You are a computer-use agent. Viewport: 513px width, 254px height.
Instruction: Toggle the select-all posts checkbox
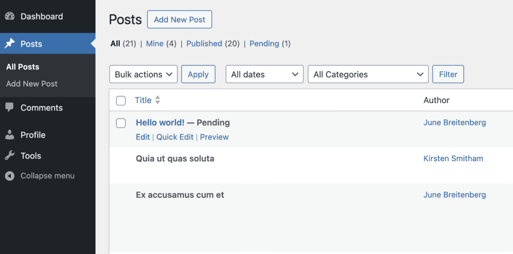coord(121,101)
